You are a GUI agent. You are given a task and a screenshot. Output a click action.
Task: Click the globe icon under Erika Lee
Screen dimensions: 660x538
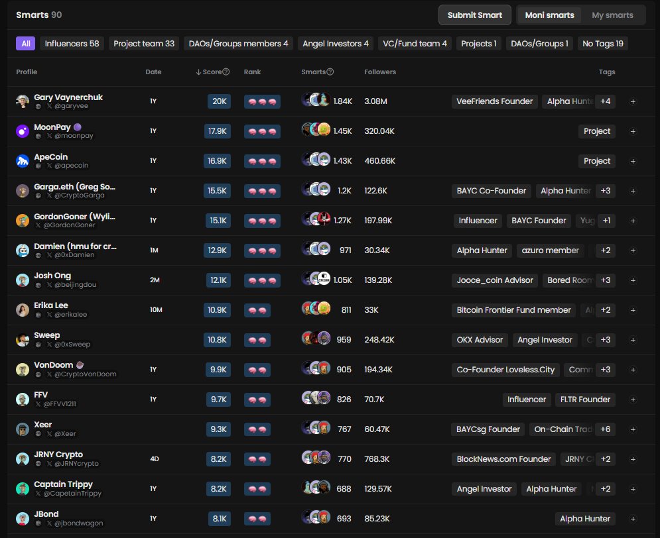coord(38,315)
